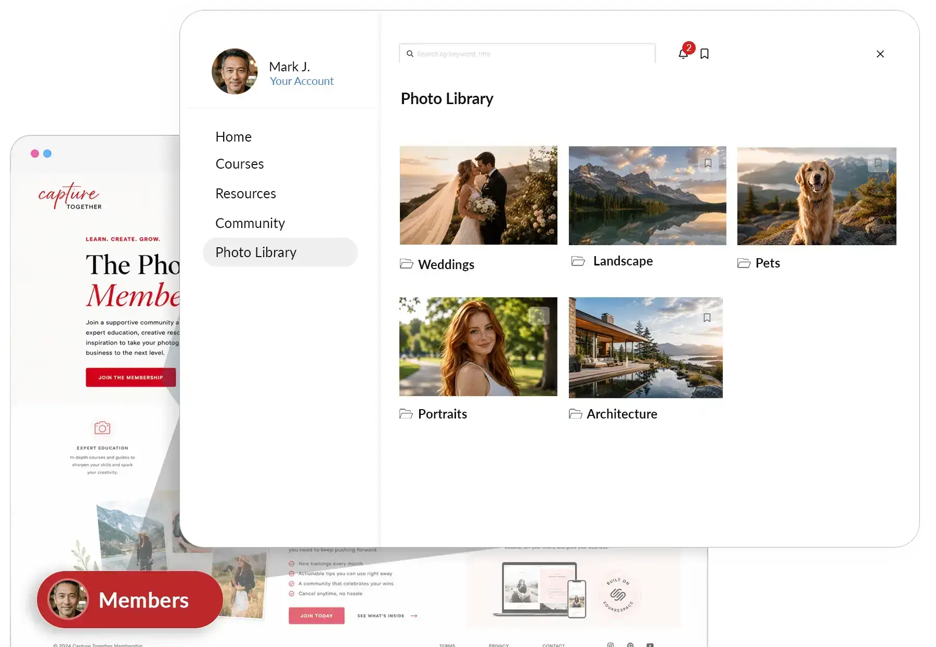Click the Pets folder icon
The width and height of the screenshot is (936, 647).
point(744,263)
